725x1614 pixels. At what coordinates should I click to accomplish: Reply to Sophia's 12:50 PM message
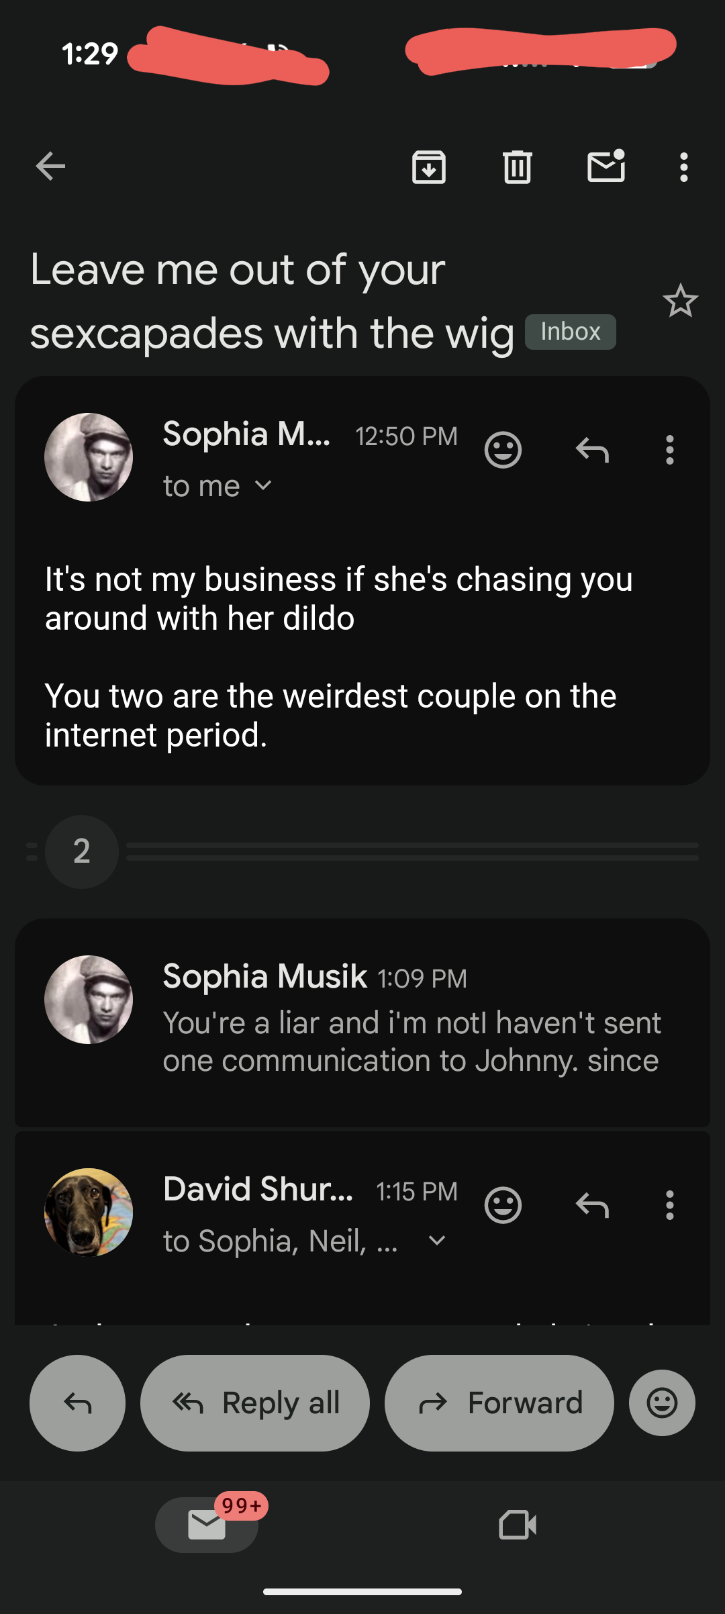coord(592,450)
